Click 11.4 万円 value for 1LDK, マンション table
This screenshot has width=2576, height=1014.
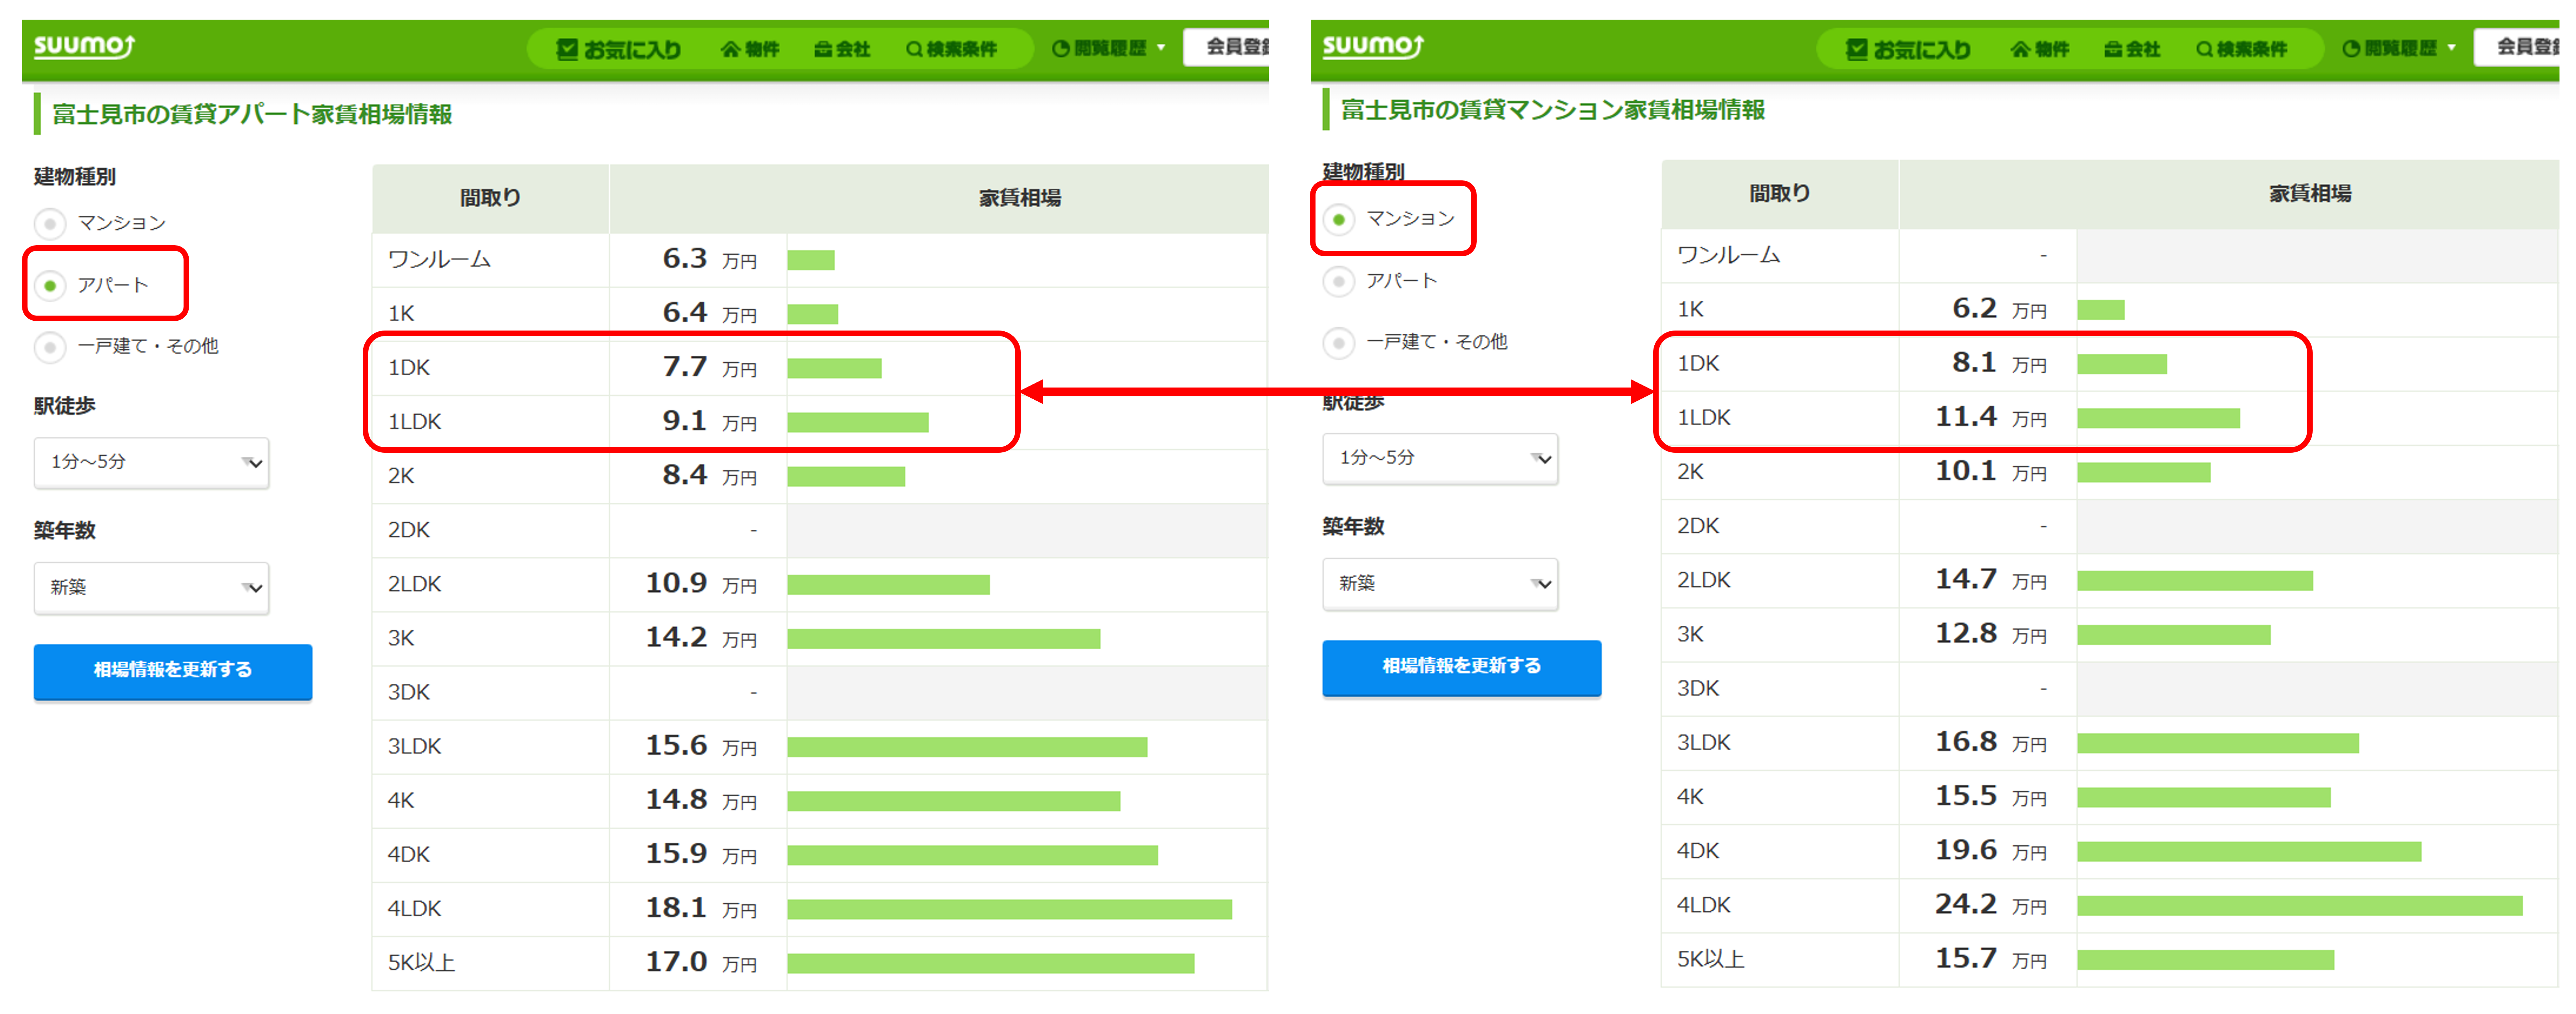tap(1991, 418)
